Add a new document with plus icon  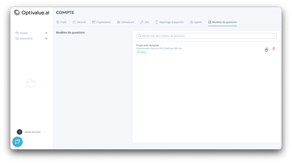[x=46, y=38]
